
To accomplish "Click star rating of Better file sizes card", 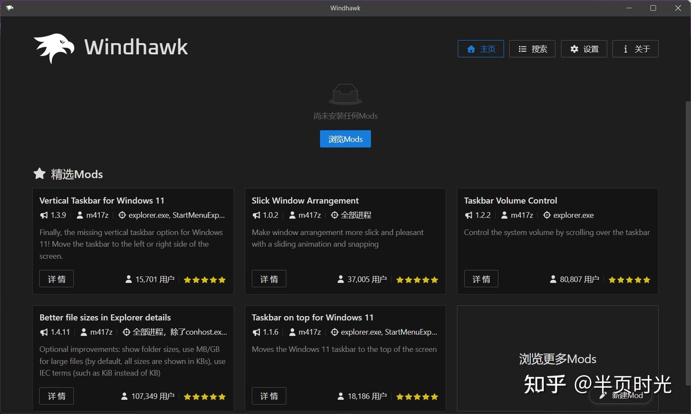I will click(x=205, y=397).
